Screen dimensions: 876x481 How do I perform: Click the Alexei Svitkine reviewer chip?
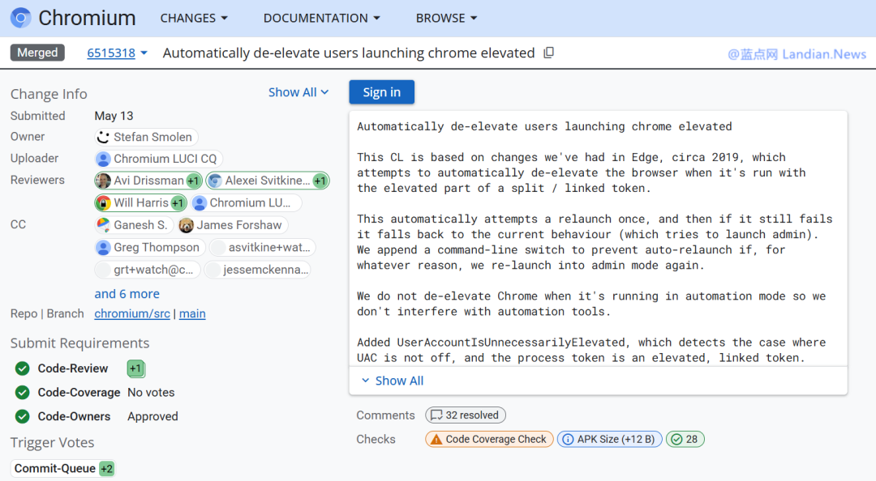(268, 181)
